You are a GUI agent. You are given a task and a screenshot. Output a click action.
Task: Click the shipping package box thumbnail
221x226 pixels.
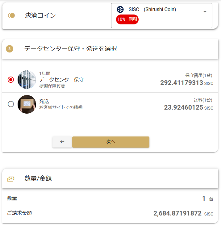pyautogui.click(x=27, y=104)
